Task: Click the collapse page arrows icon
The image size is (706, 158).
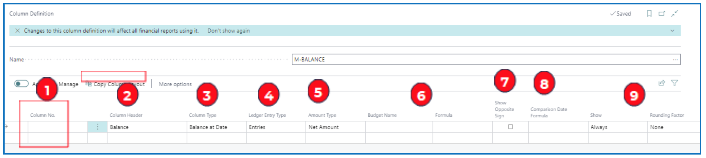Action: tap(674, 14)
